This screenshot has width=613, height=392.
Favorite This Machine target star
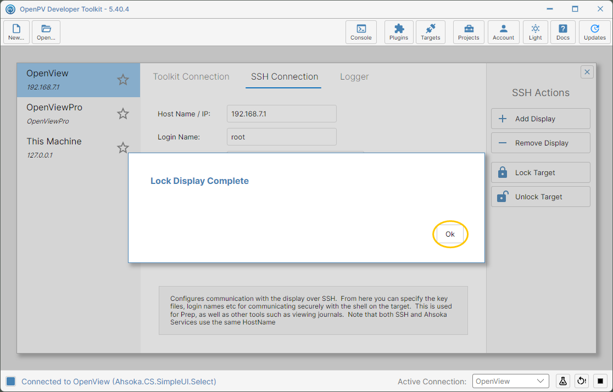pos(122,148)
